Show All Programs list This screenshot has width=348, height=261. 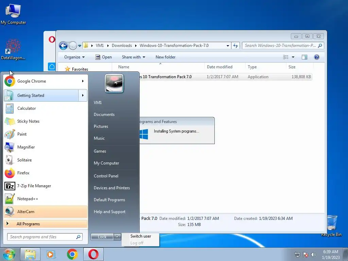pos(46,224)
